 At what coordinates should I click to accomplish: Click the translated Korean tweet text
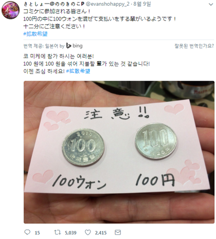[x=86, y=64]
